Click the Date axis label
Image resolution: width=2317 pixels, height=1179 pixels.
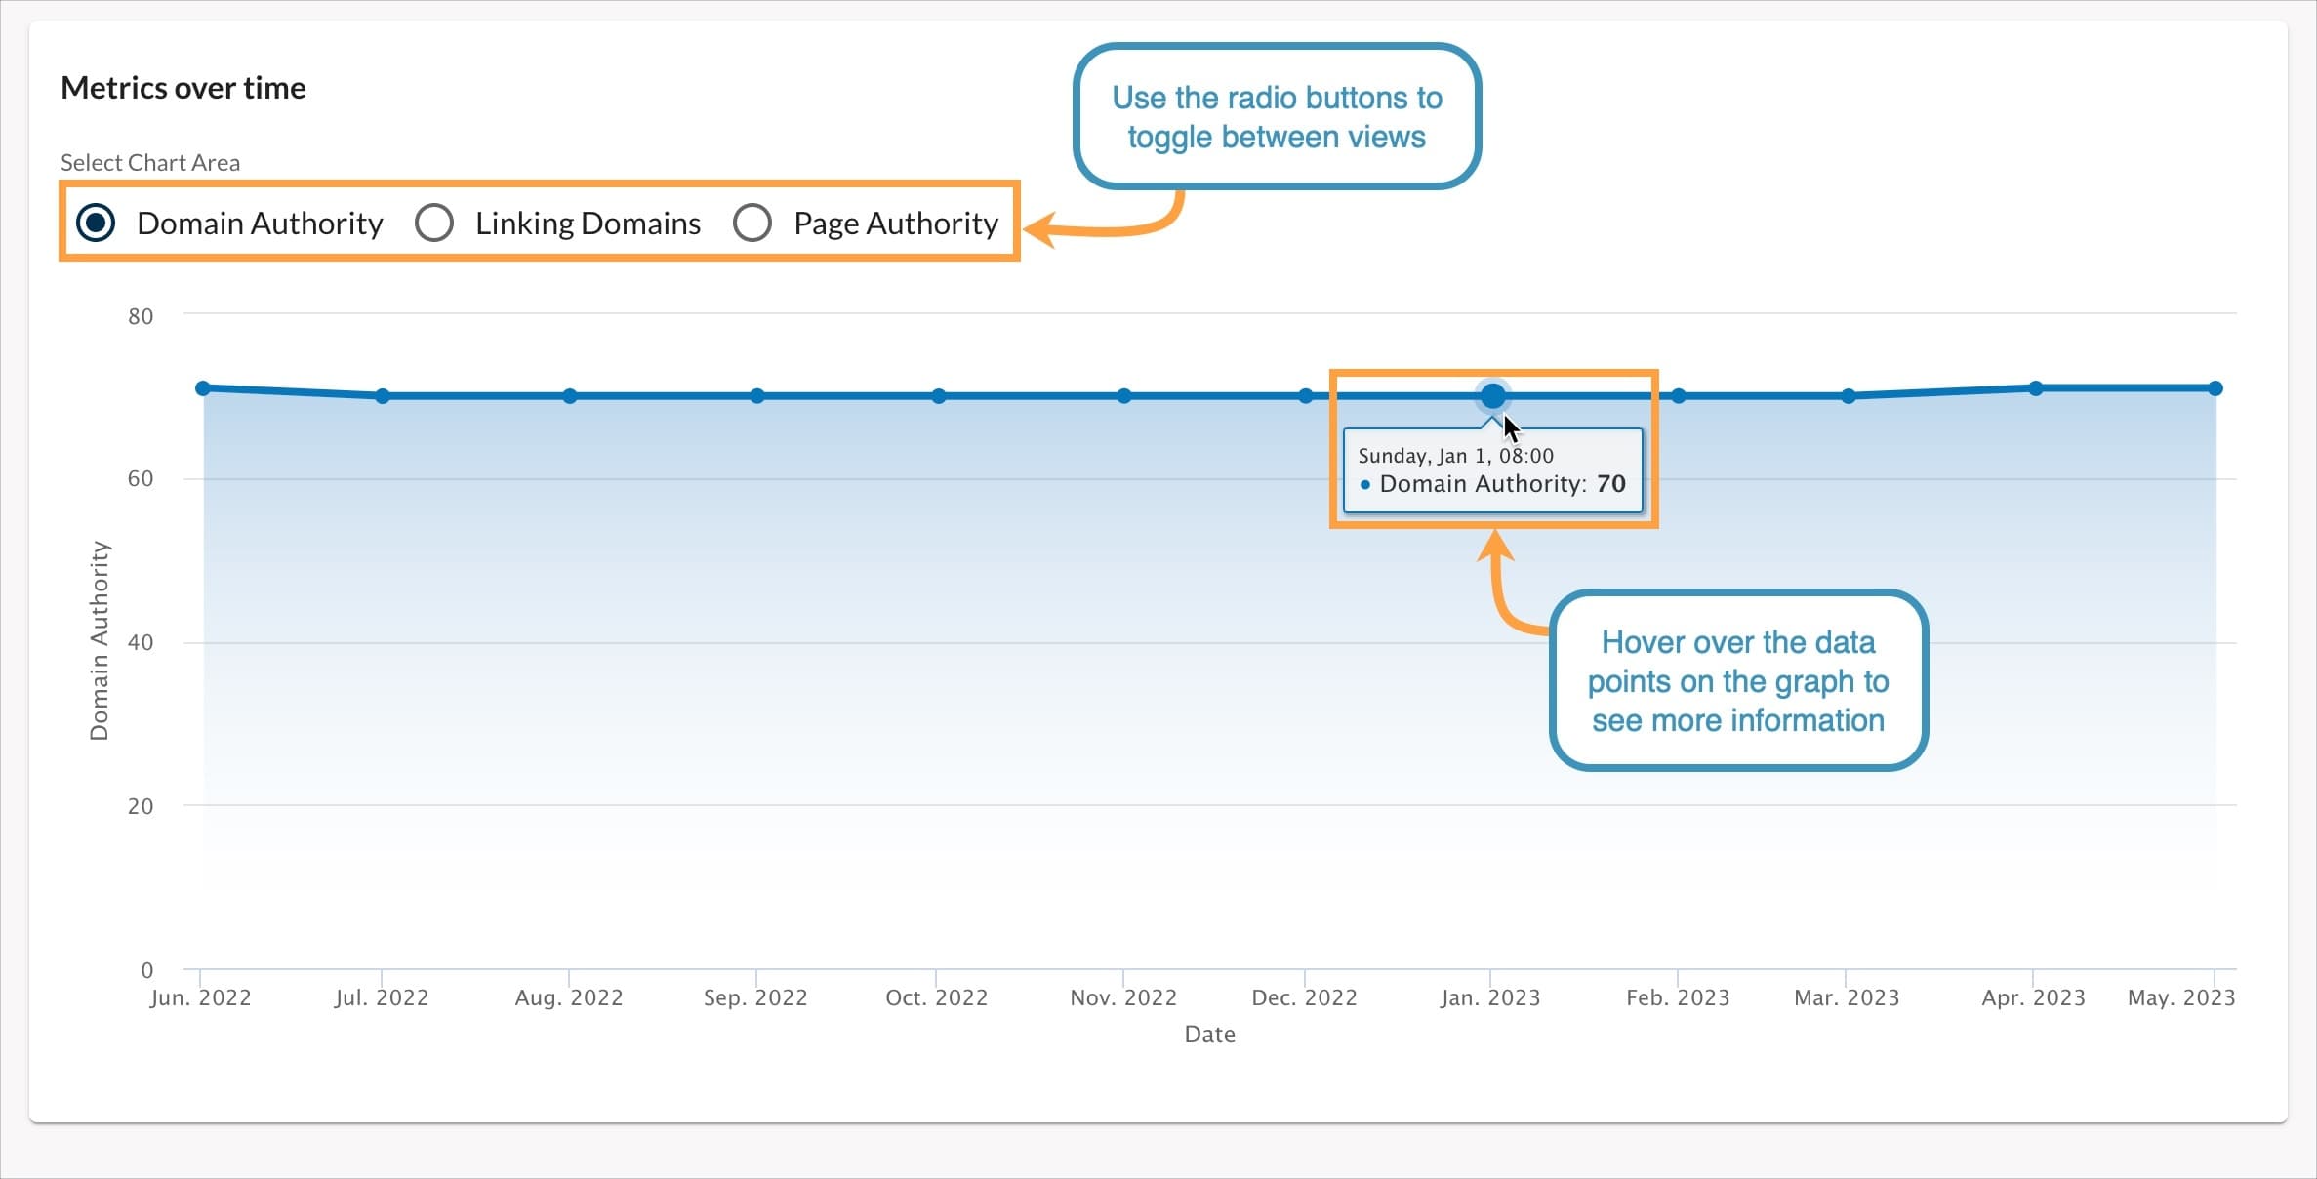[1209, 1034]
